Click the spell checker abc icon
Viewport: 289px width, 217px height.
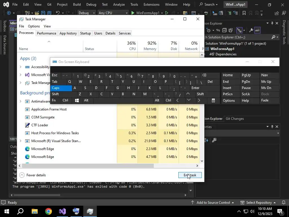click(x=206, y=13)
